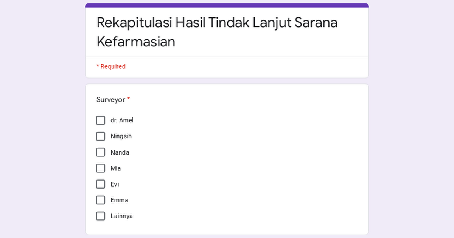Tick the Lainnya checkbox

pyautogui.click(x=100, y=216)
